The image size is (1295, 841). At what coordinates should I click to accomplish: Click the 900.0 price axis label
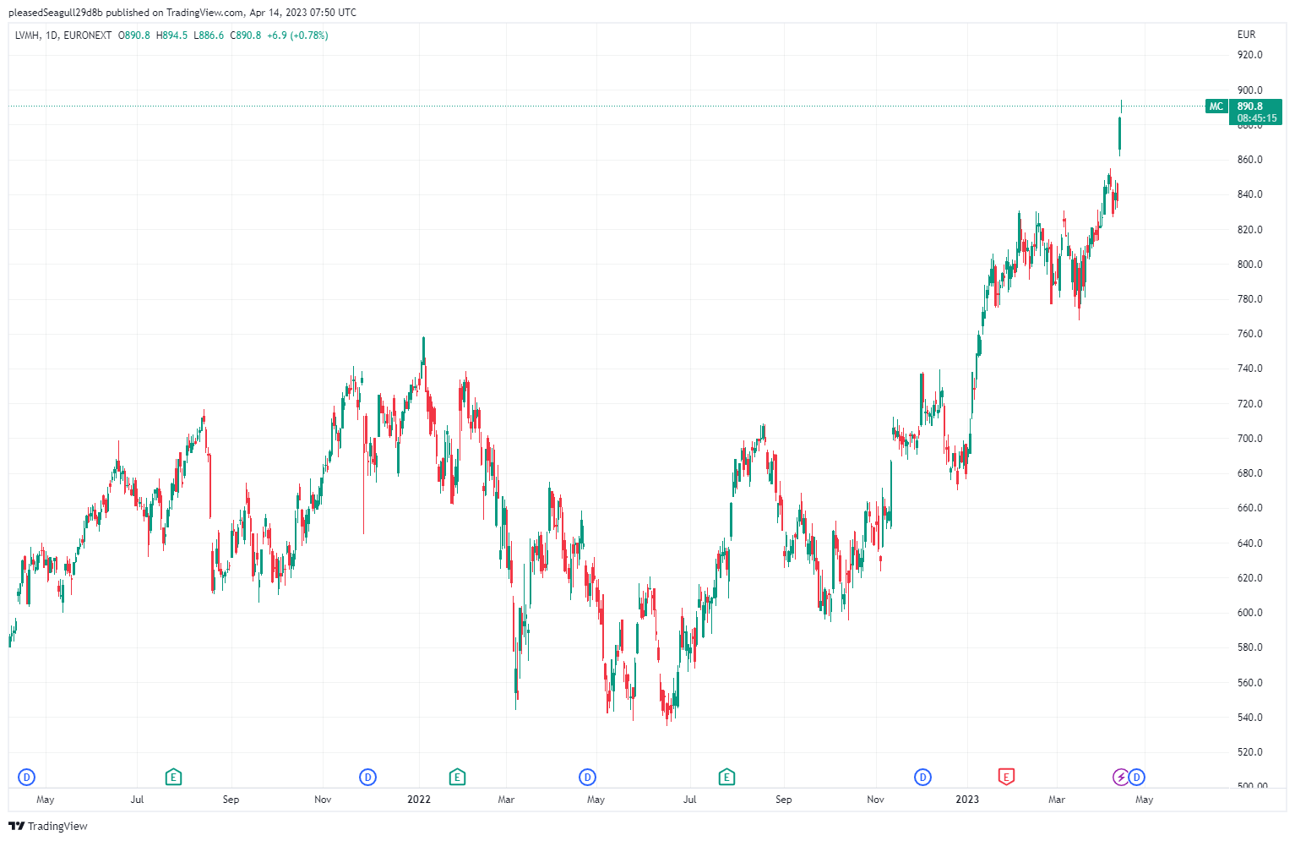pyautogui.click(x=1250, y=90)
